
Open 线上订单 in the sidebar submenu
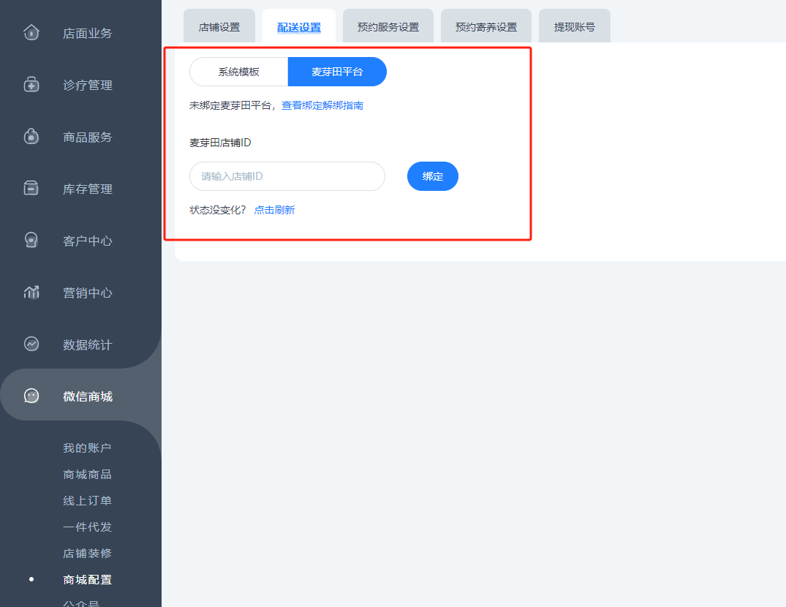pyautogui.click(x=87, y=501)
